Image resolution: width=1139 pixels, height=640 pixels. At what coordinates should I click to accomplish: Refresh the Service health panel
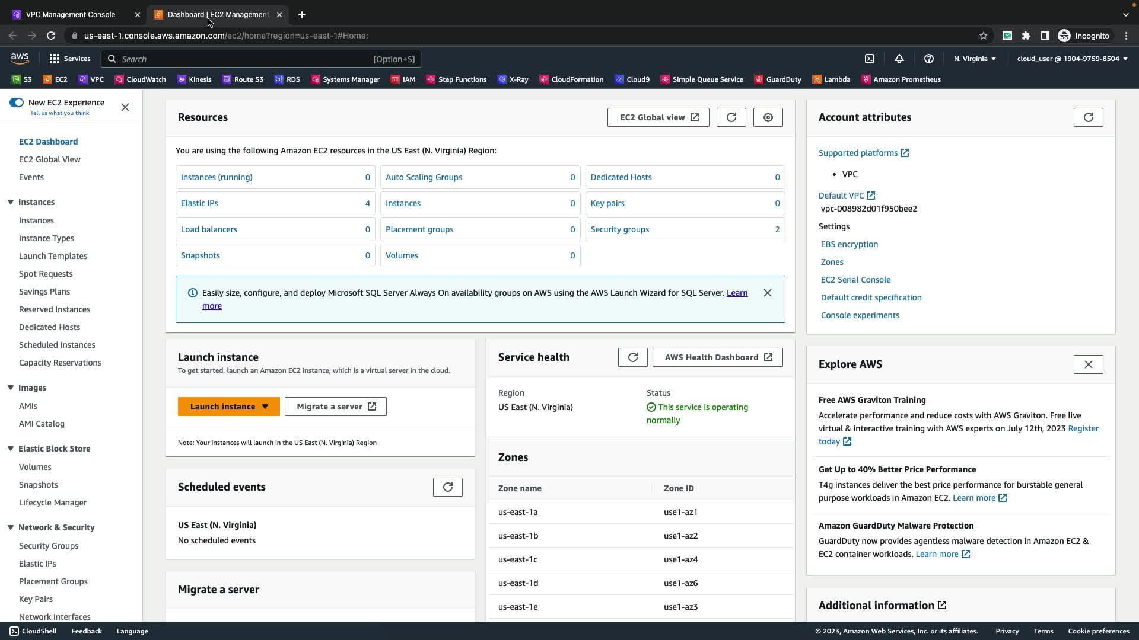(x=633, y=357)
